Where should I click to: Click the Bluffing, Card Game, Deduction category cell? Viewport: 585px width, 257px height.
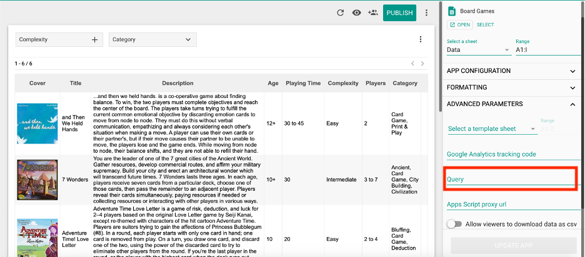coord(404,239)
